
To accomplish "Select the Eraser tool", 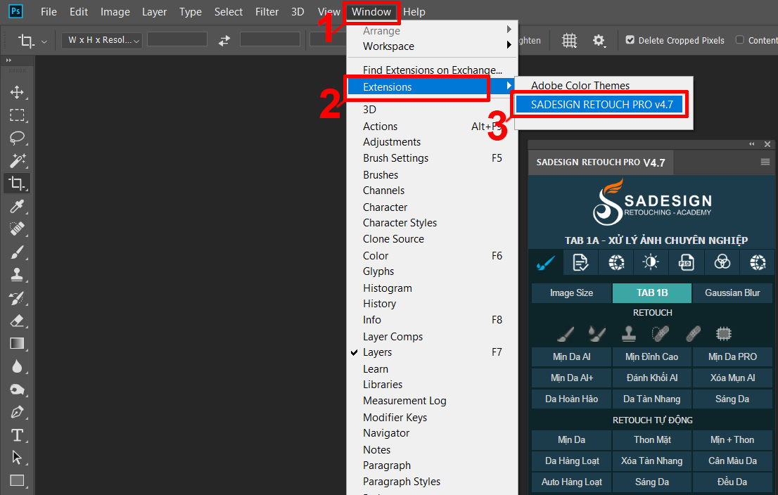I will tap(18, 321).
